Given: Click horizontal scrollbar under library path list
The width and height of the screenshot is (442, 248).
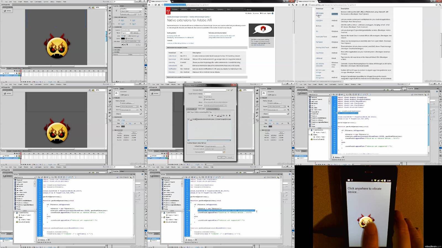Looking at the screenshot, I should (x=209, y=140).
